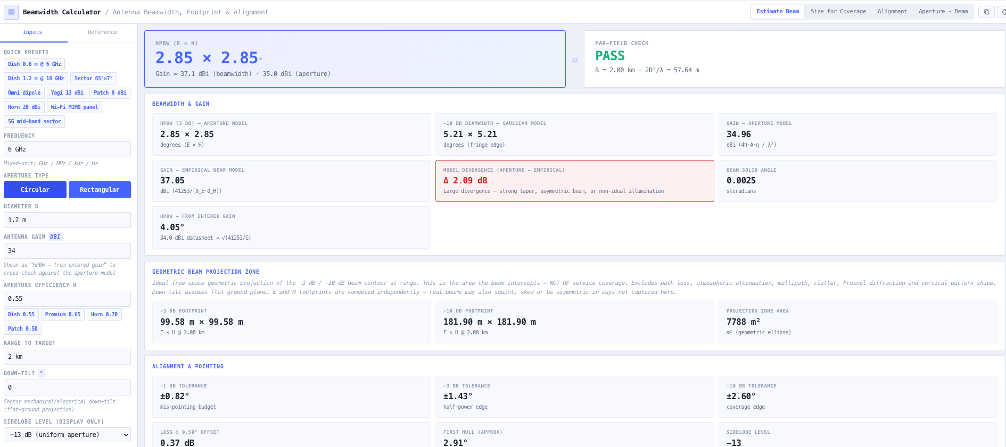Switch to Aperture → Beam tab

point(943,12)
